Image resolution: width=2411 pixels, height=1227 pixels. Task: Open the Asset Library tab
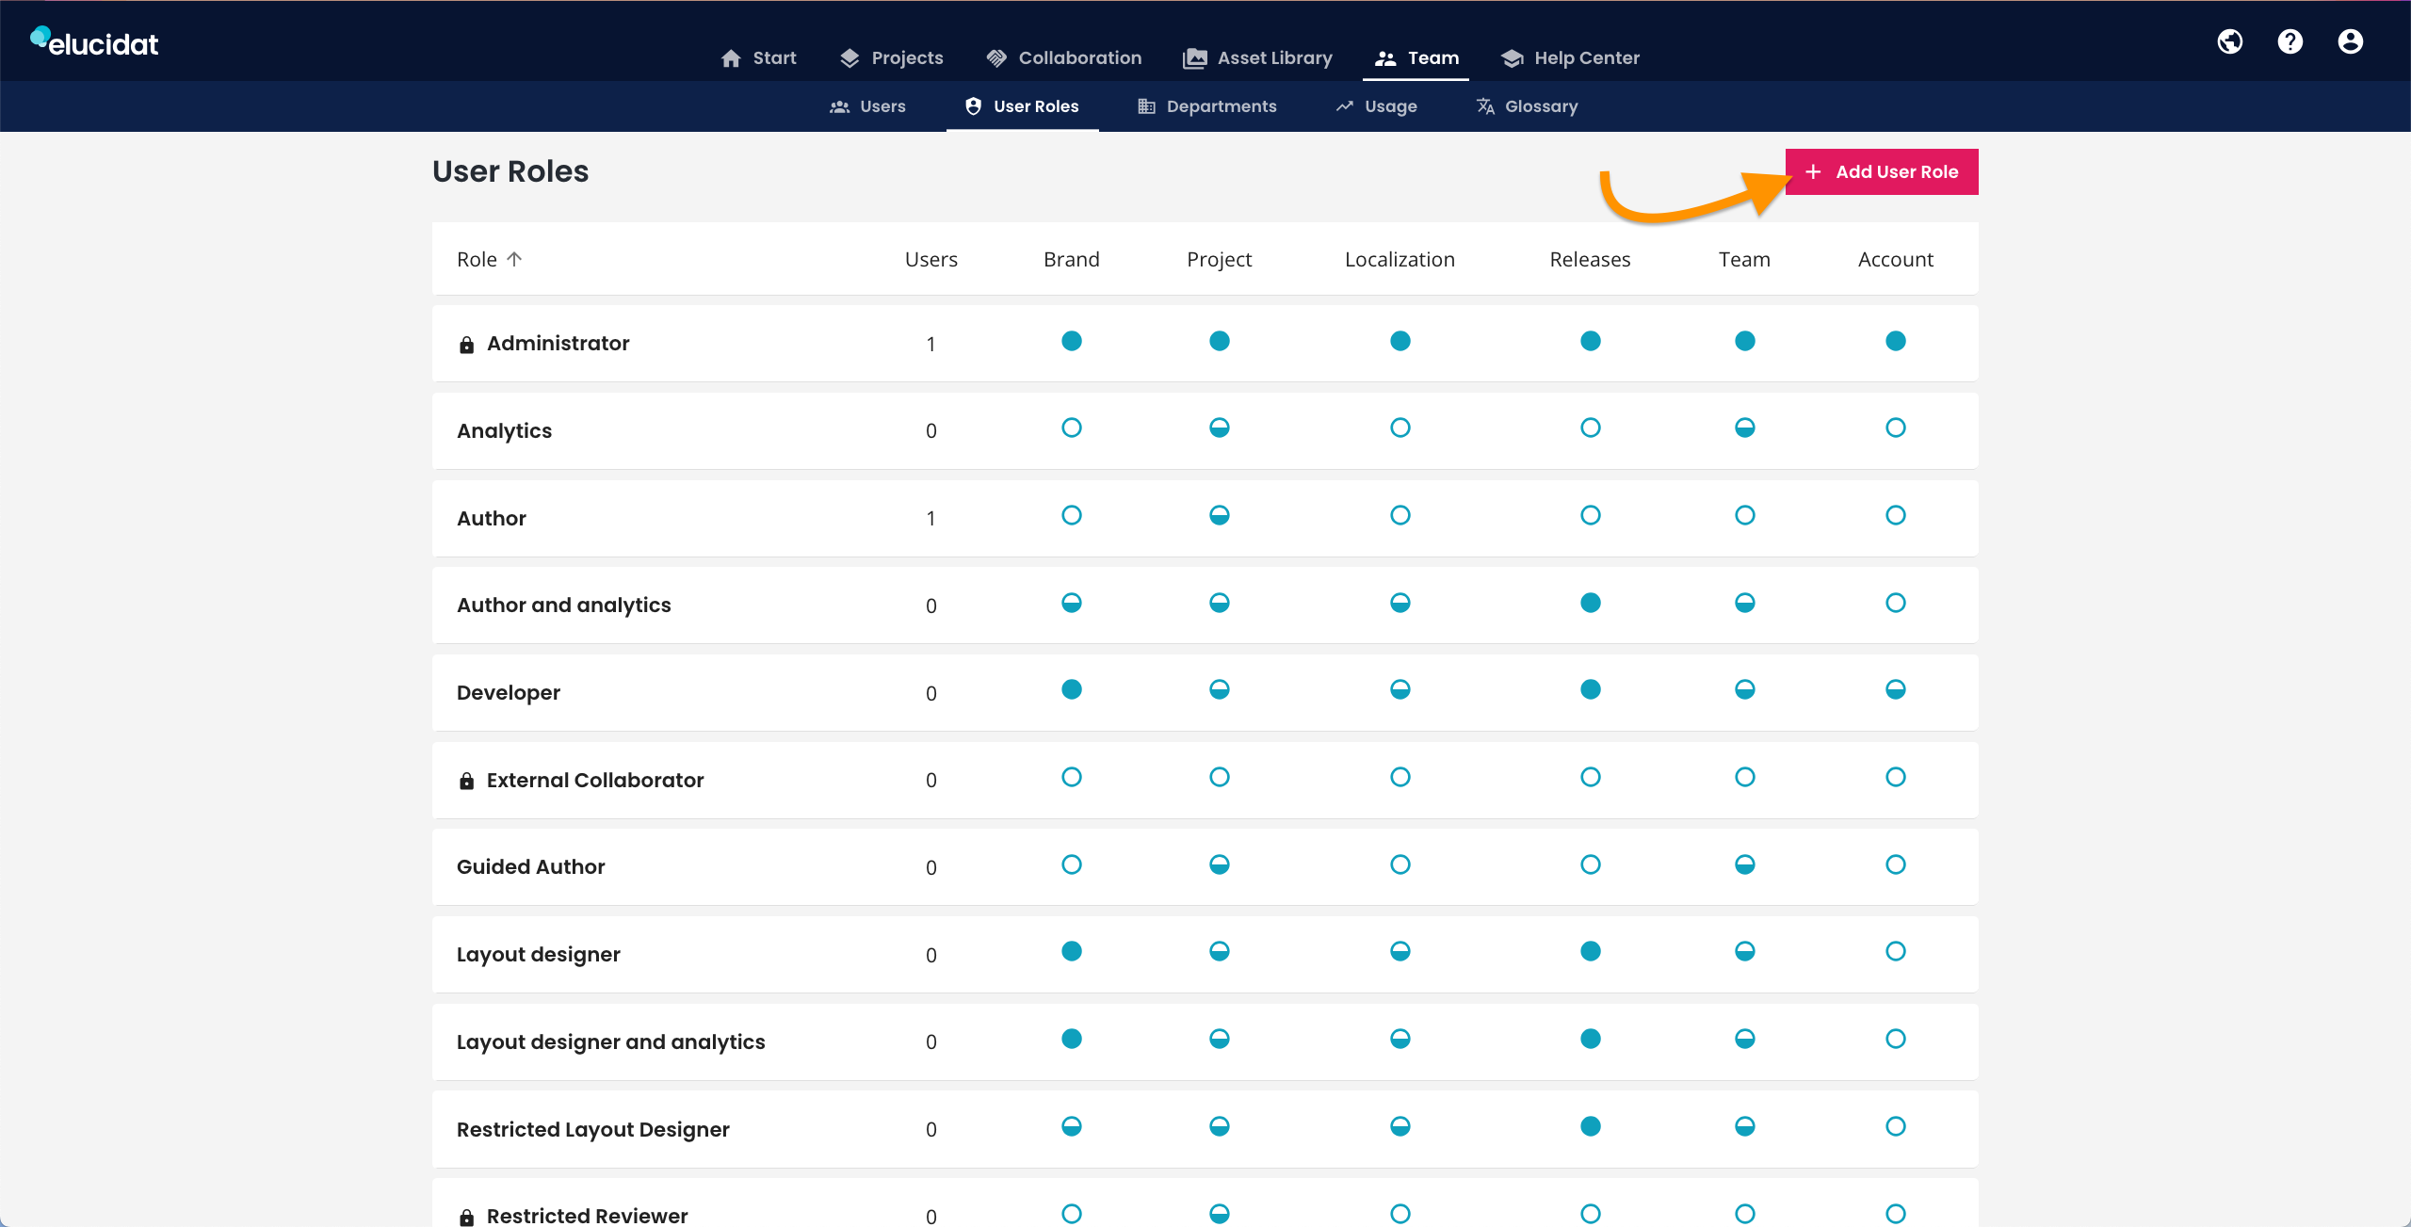tap(1258, 57)
